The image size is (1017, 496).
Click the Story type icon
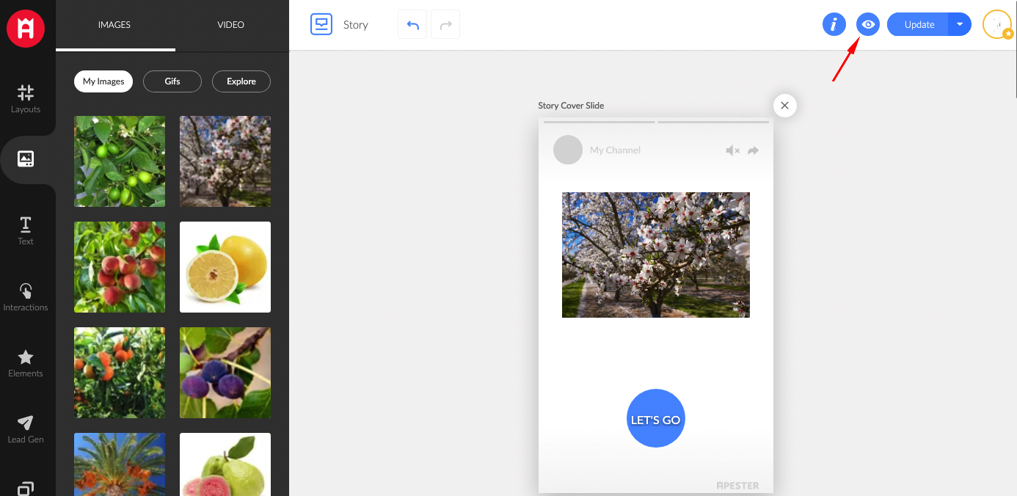(x=321, y=25)
